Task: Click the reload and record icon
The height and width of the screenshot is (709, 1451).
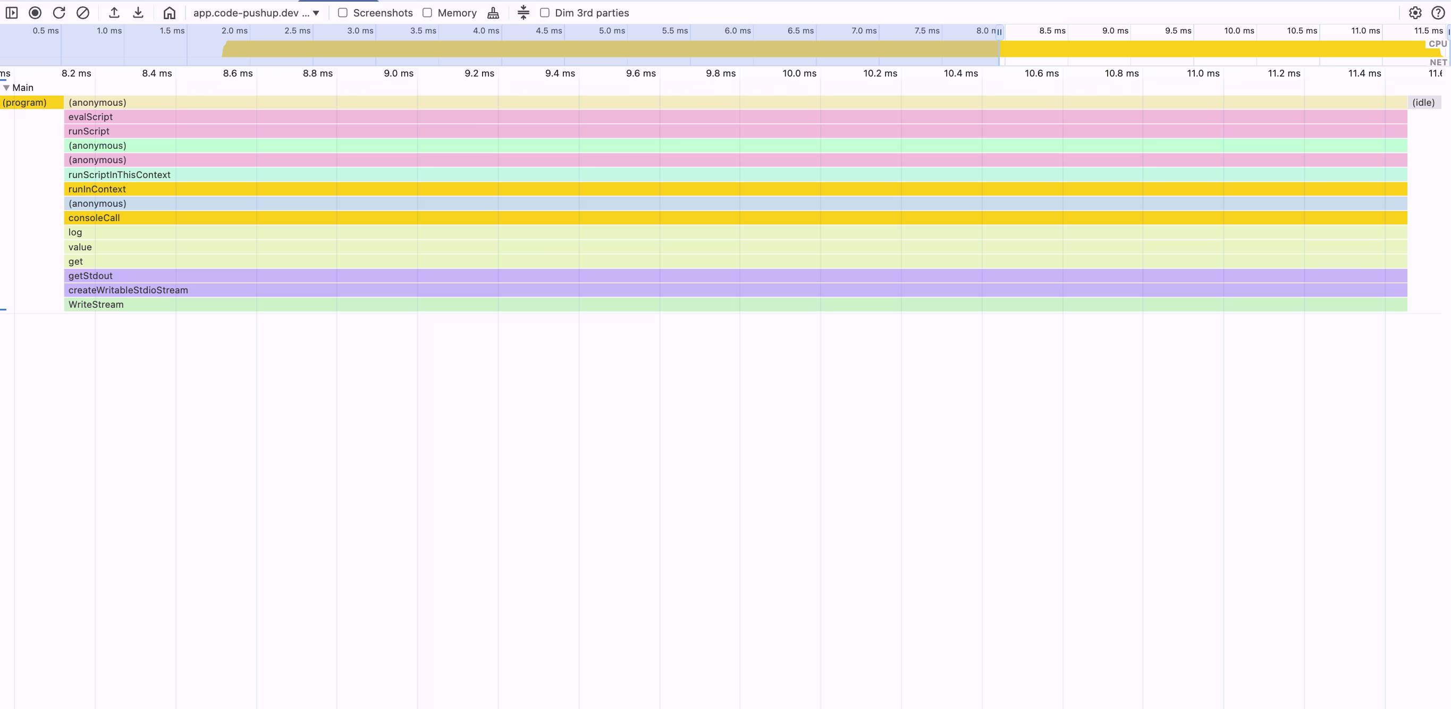Action: click(x=58, y=12)
